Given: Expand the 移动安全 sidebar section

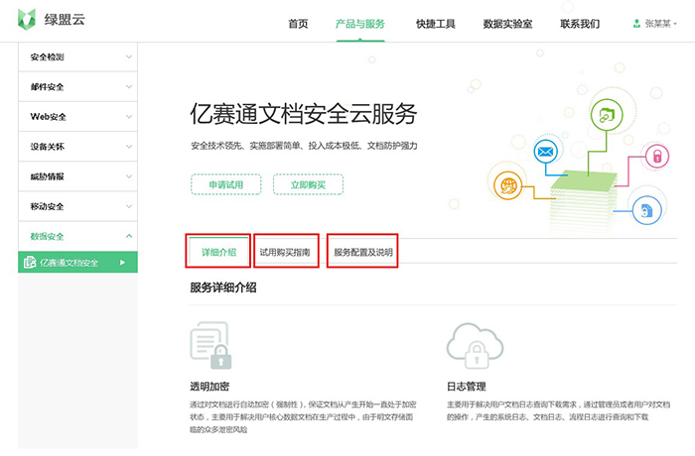Looking at the screenshot, I should (78, 206).
